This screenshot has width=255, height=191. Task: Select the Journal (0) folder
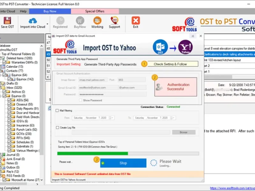point(13,155)
